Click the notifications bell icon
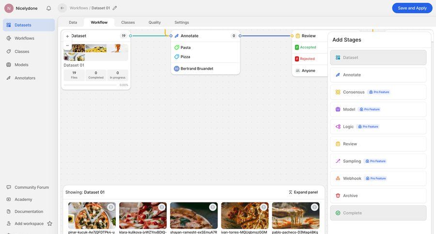The width and height of the screenshot is (436, 234). pyautogui.click(x=48, y=8)
